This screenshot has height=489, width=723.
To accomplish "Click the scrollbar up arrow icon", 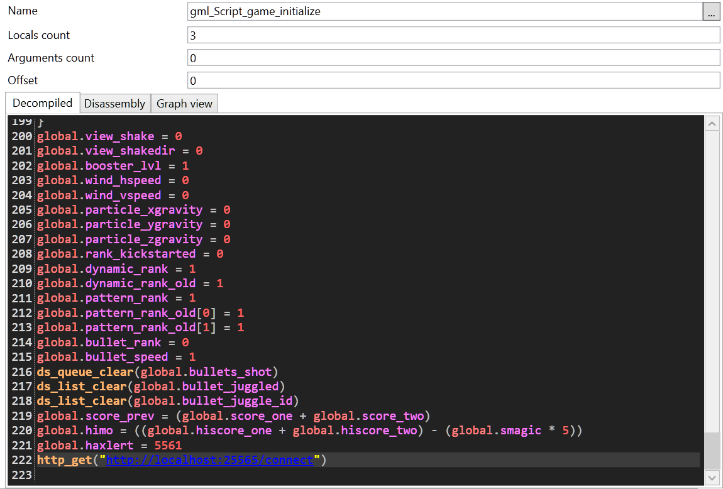I will (712, 123).
